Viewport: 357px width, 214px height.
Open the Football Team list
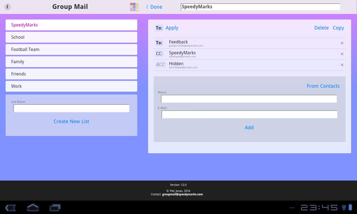coord(71,49)
